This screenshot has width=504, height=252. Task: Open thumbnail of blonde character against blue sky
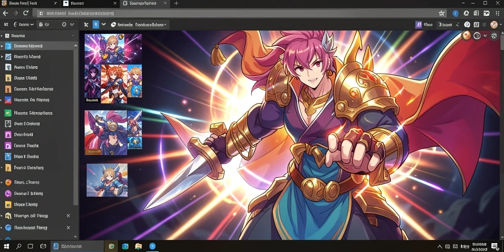(x=107, y=180)
